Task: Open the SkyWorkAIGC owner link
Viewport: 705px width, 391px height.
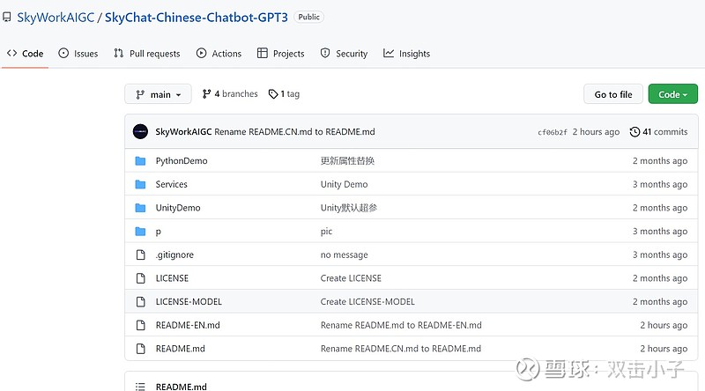Action: click(x=56, y=18)
